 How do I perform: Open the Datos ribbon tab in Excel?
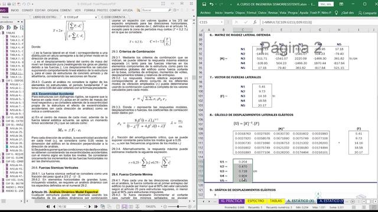262,13
